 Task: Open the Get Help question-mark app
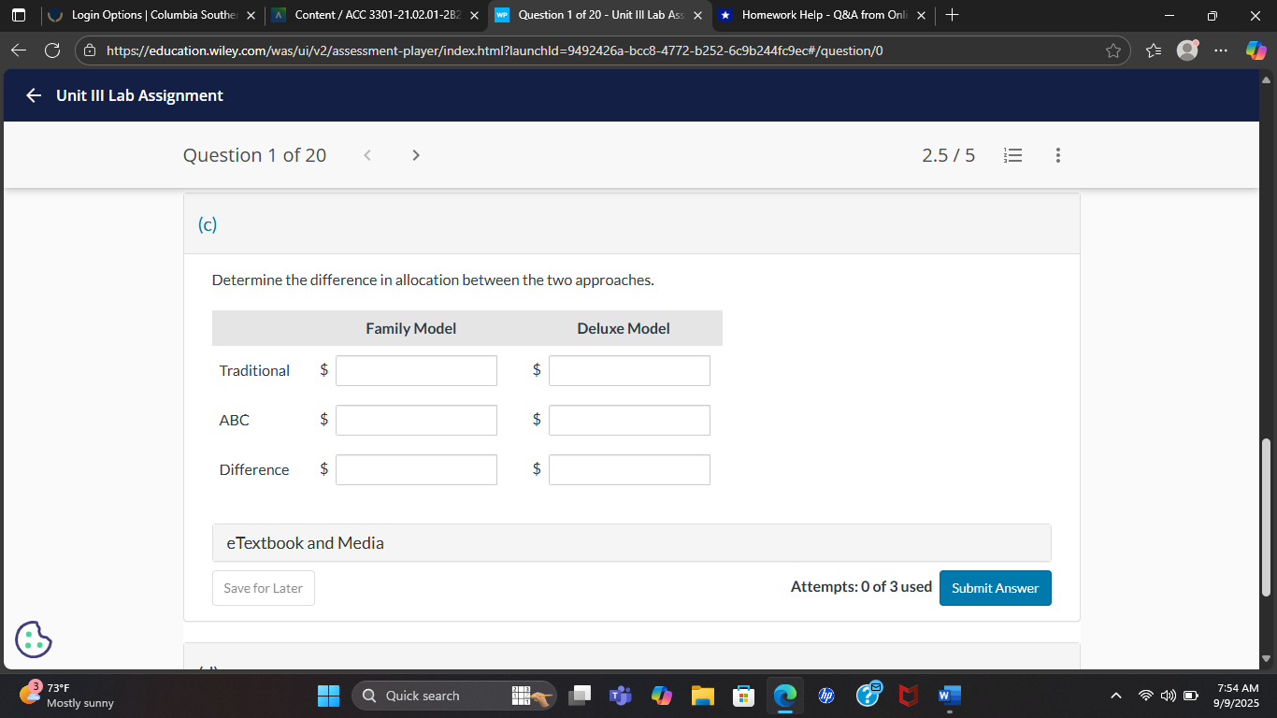tap(868, 695)
